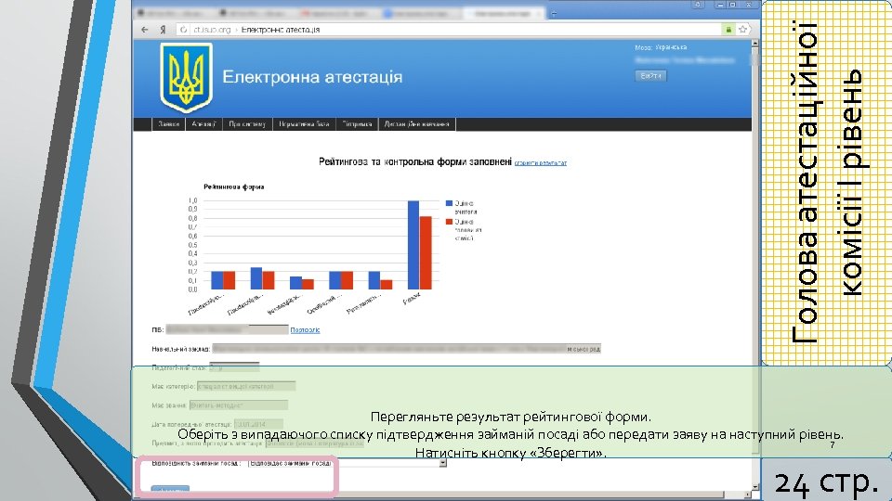Click the Має категорію field
The width and height of the screenshot is (892, 501).
tap(246, 386)
